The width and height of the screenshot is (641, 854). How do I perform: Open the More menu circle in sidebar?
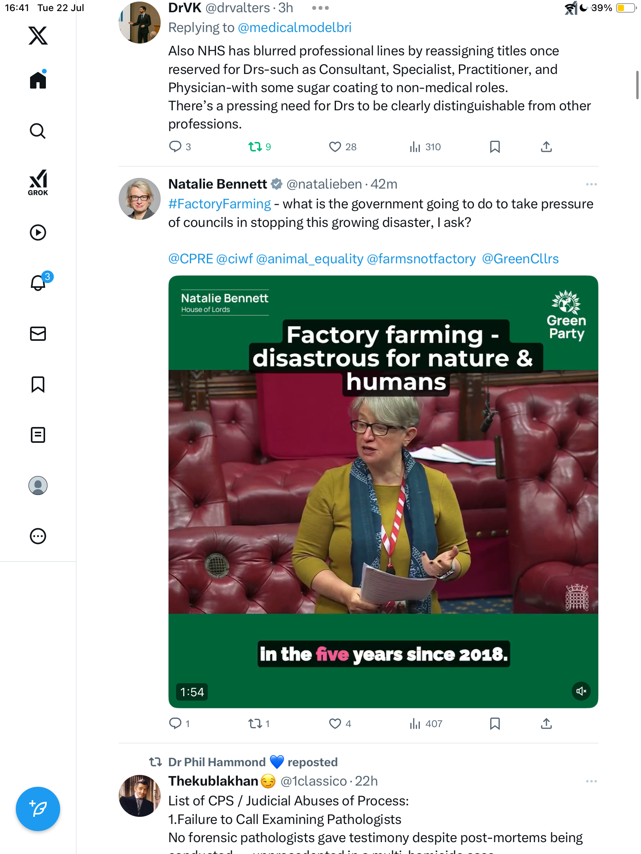tap(38, 536)
